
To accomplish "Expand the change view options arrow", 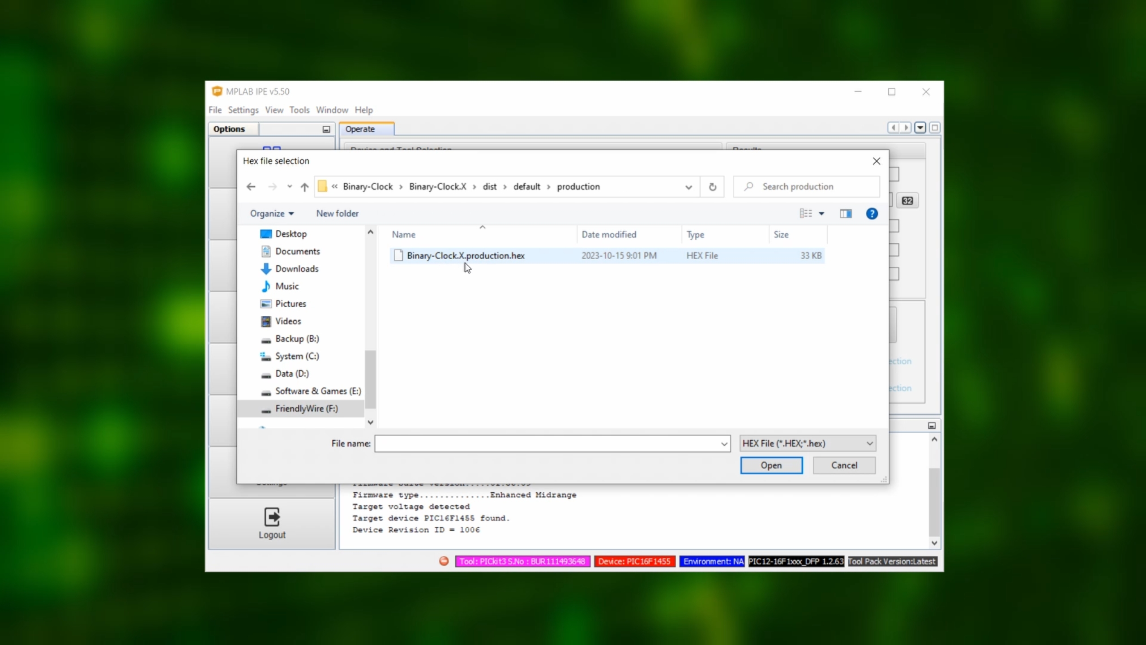I will [821, 214].
